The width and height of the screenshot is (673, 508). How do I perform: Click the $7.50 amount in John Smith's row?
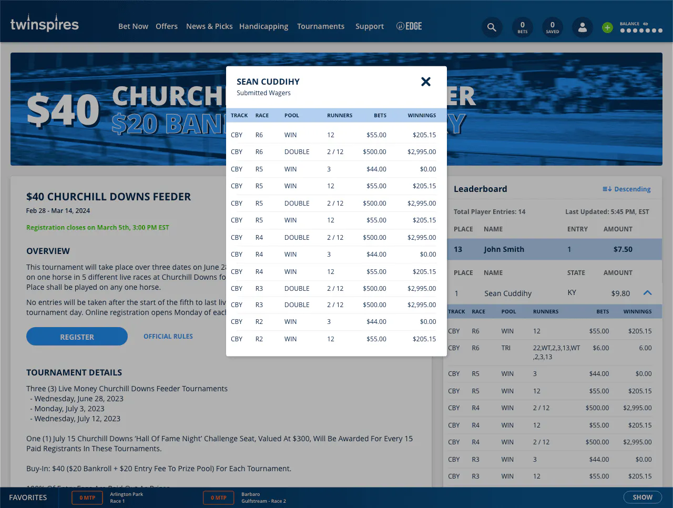[x=623, y=249]
